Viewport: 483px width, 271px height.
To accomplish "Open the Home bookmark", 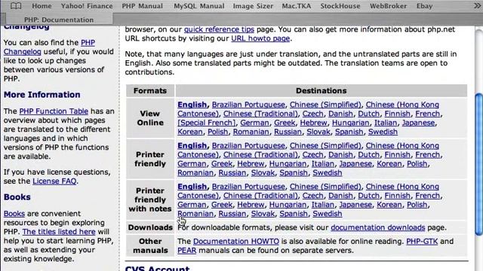I will tap(42, 6).
